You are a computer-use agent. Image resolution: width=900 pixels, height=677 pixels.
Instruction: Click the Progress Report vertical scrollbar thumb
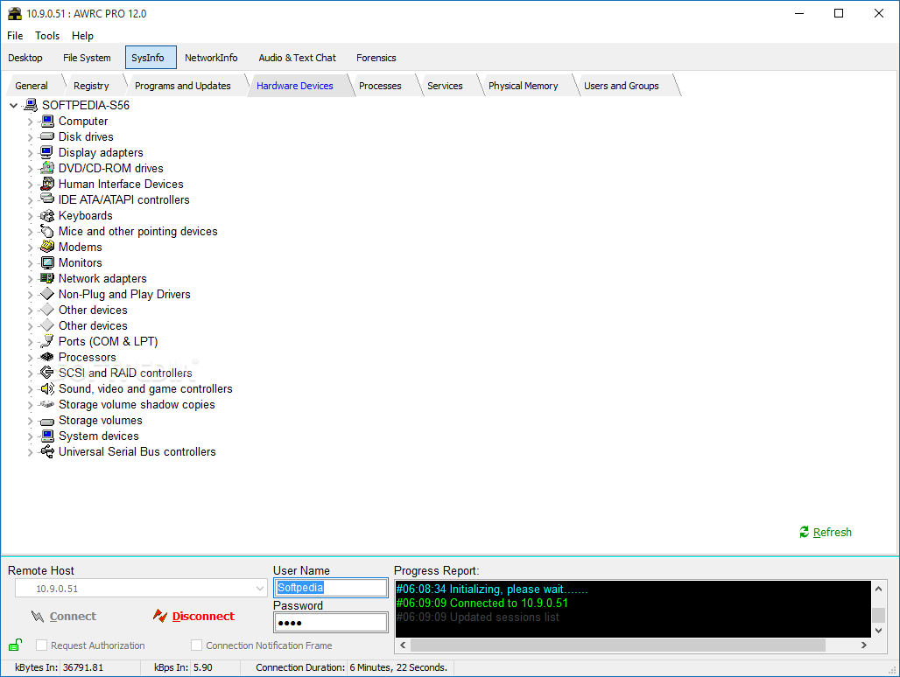878,615
